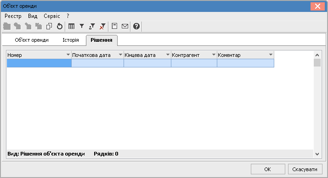
Task: Open the ? menu in menu bar
Action: (68, 16)
